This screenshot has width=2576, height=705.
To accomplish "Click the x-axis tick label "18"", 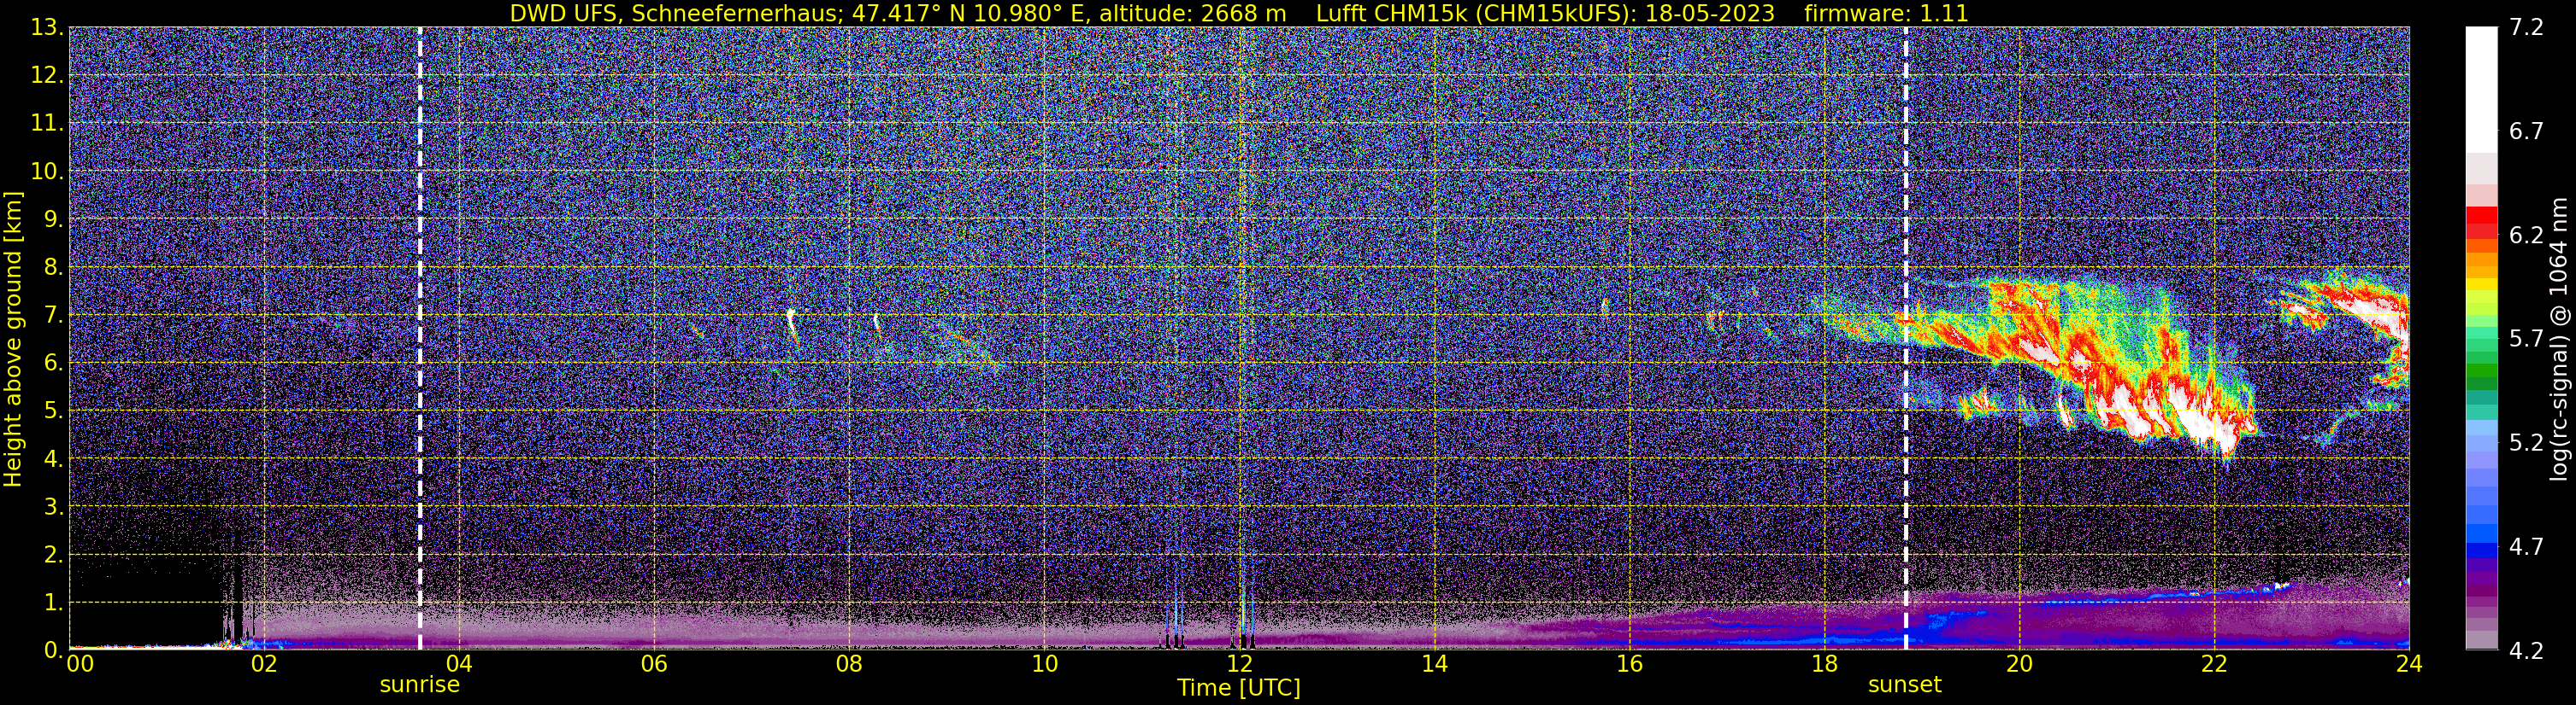I will 1824,664.
